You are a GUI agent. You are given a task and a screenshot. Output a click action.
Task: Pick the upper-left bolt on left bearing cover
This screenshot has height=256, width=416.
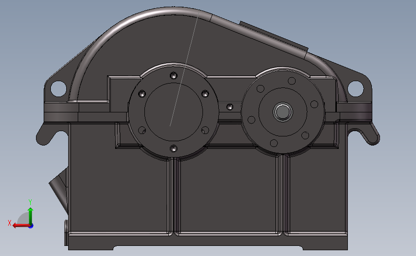[142, 94]
